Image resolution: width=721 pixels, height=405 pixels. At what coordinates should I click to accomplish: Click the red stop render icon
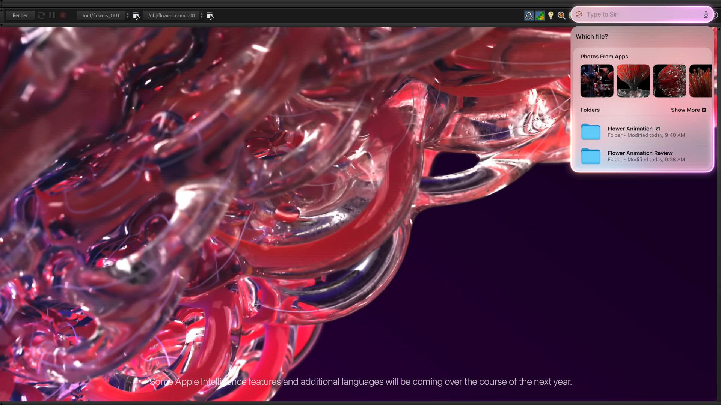(x=63, y=15)
